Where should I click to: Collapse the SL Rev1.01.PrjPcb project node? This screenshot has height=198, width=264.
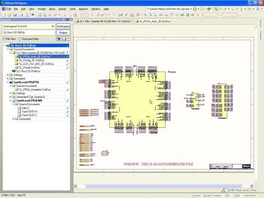point(5,46)
